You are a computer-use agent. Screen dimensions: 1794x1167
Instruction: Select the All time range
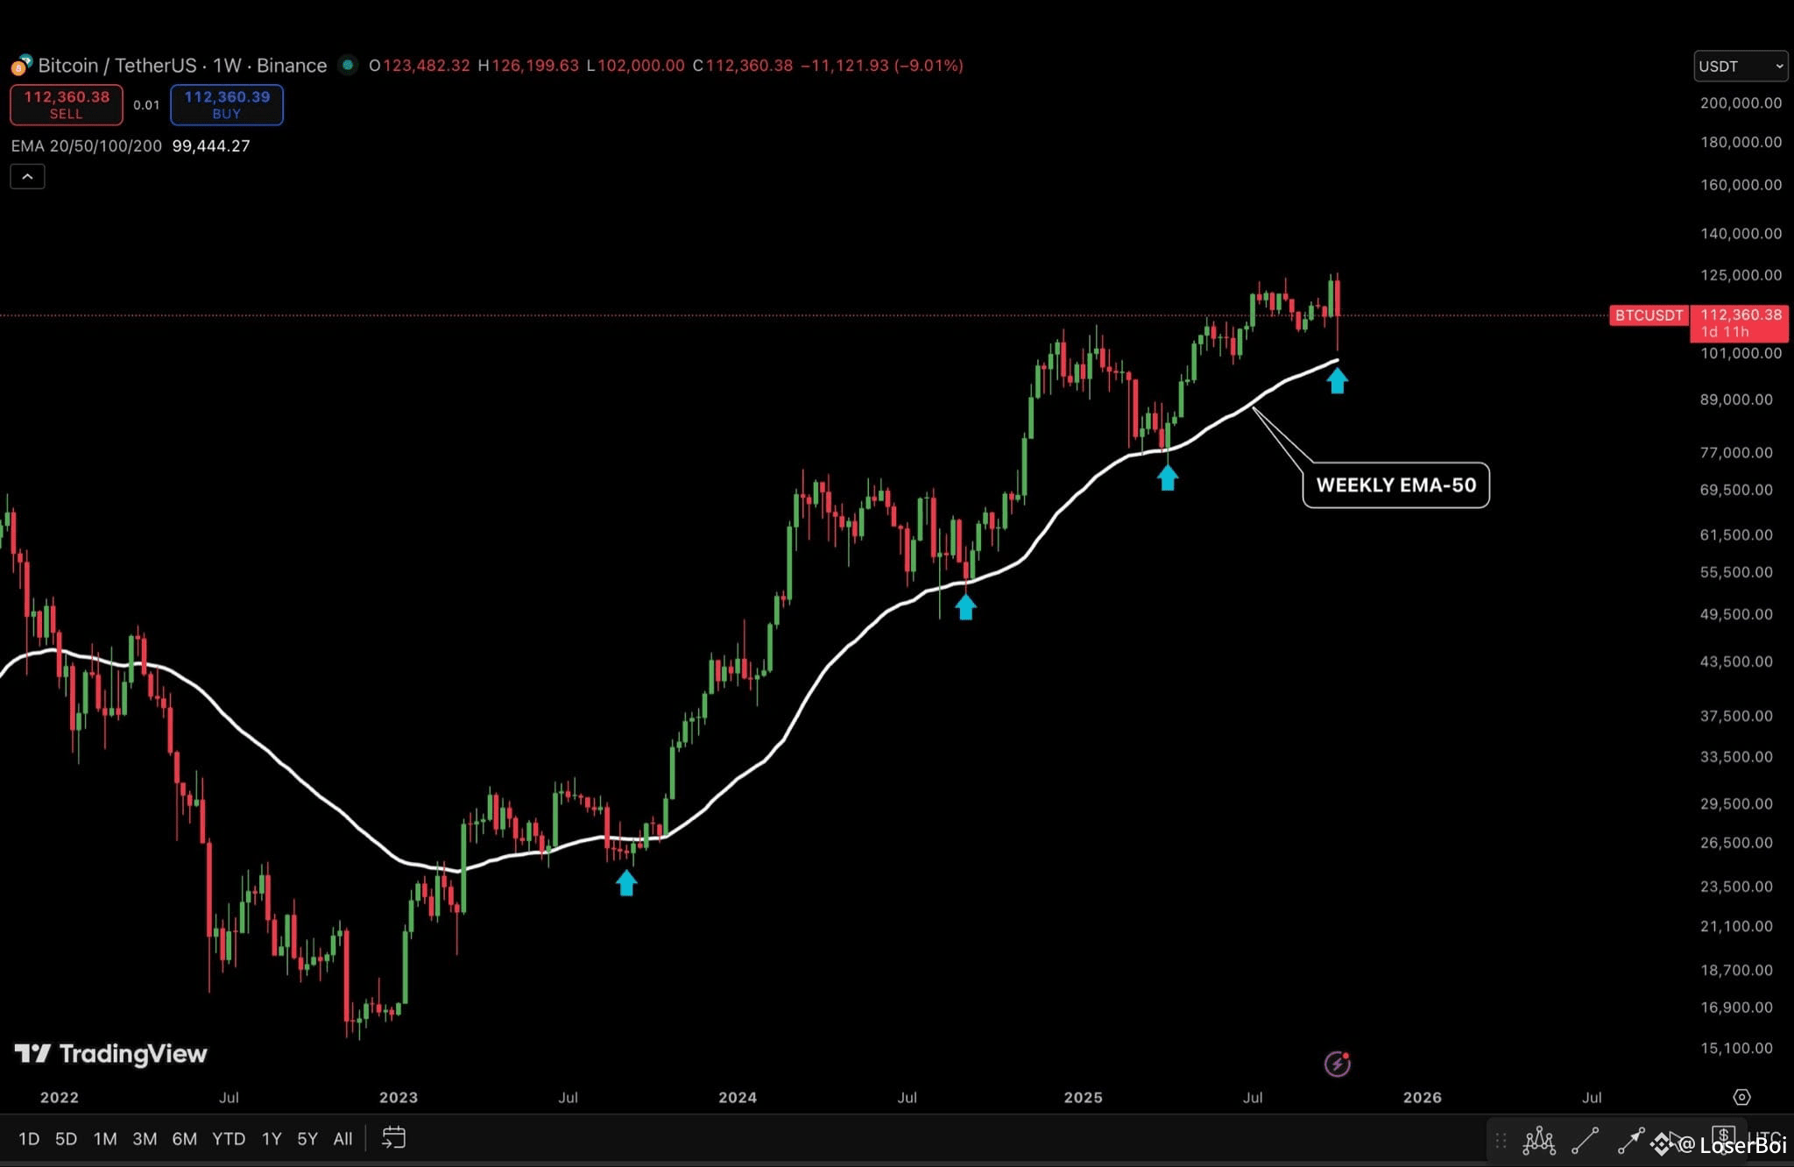point(343,1138)
